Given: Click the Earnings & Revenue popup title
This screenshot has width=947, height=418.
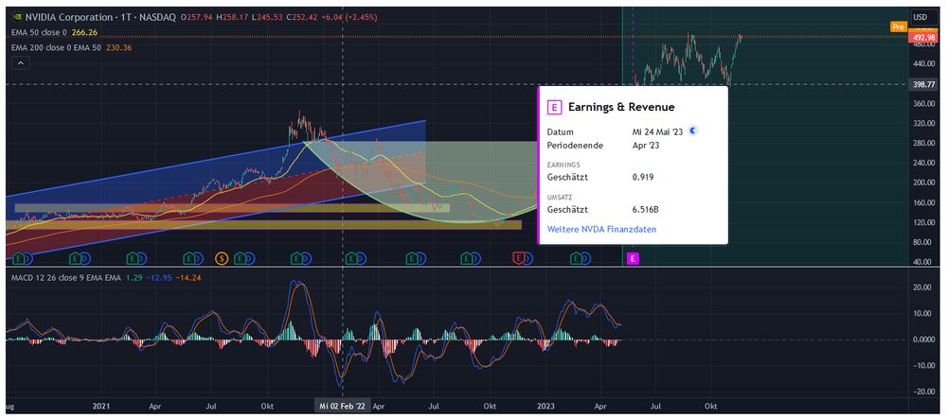Looking at the screenshot, I should (x=621, y=108).
